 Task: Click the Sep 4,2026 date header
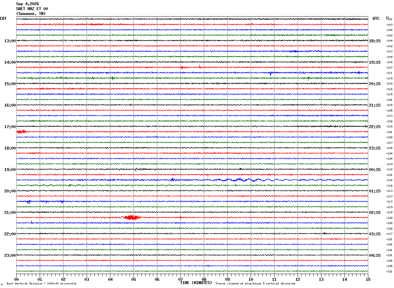click(27, 4)
